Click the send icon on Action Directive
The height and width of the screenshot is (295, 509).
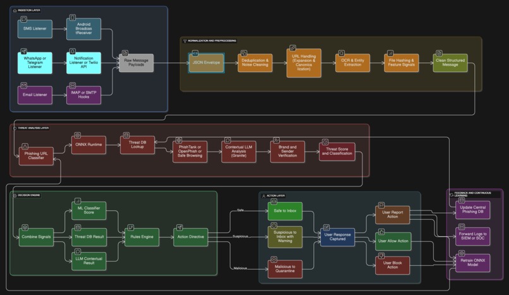coord(179,227)
